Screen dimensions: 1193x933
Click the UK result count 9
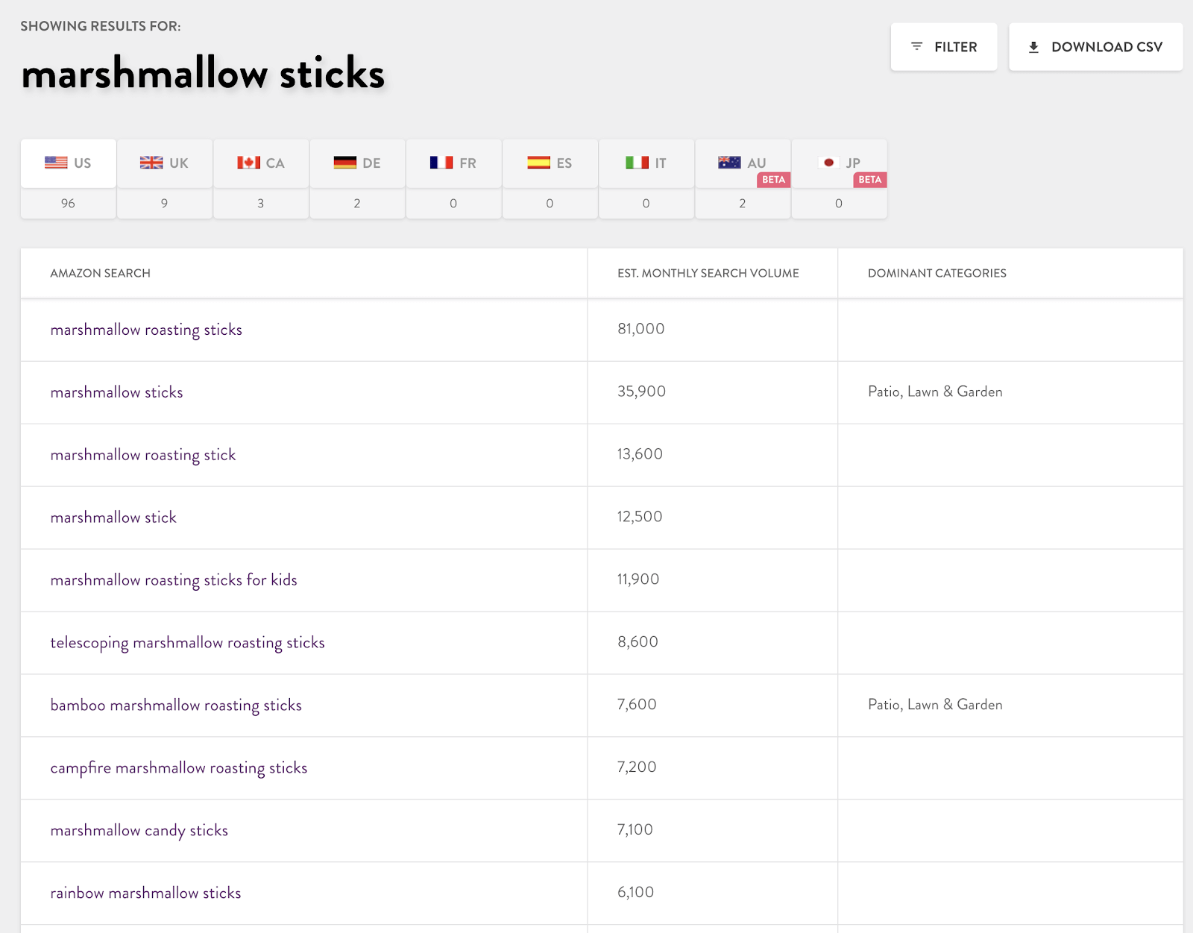pos(164,204)
